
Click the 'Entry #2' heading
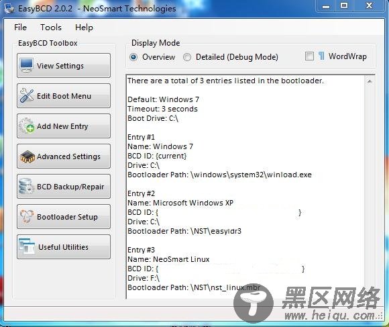[x=141, y=193]
